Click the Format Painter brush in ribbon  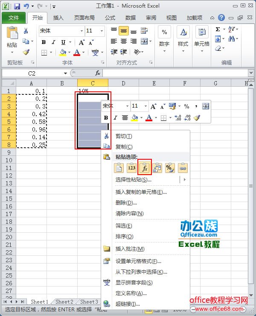[26, 52]
